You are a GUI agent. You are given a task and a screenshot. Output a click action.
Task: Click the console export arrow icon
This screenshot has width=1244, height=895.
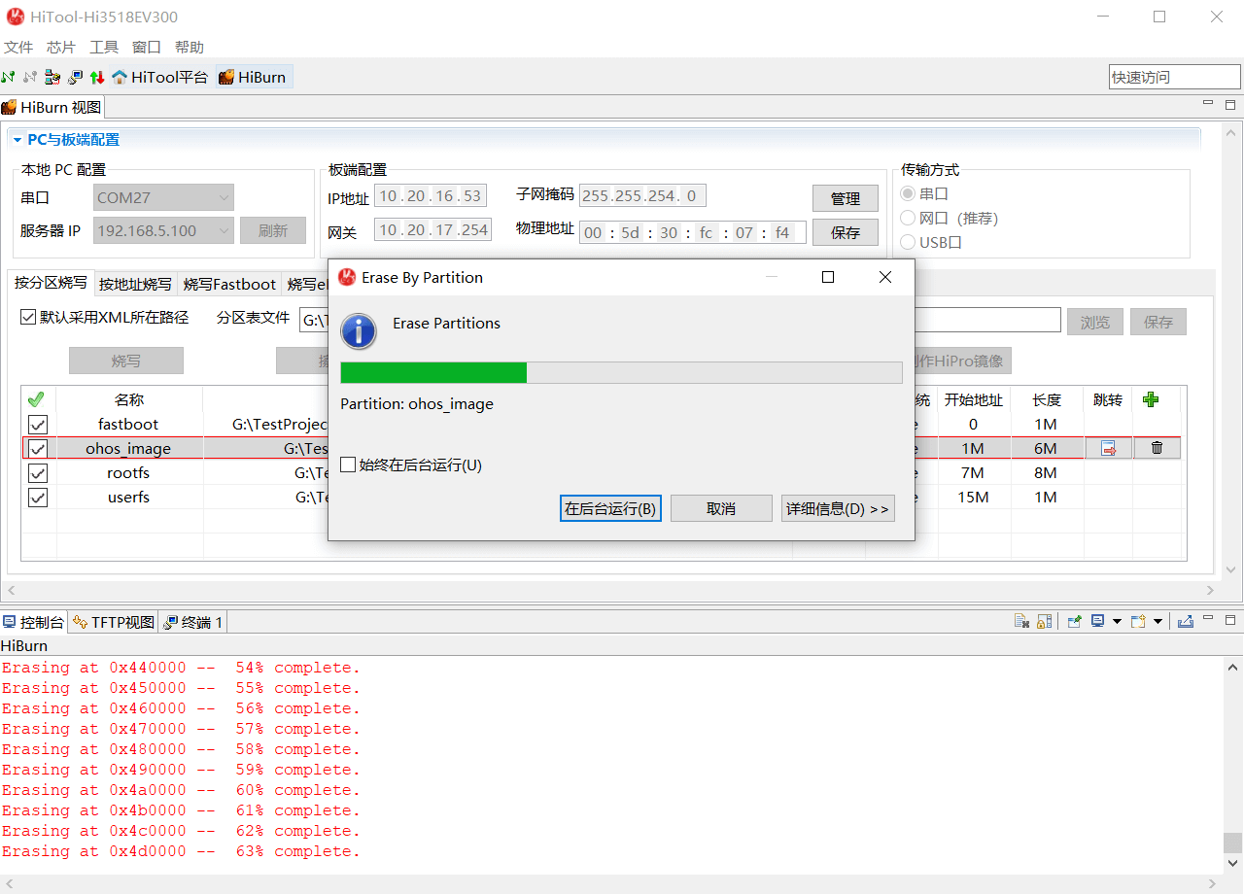[1186, 621]
